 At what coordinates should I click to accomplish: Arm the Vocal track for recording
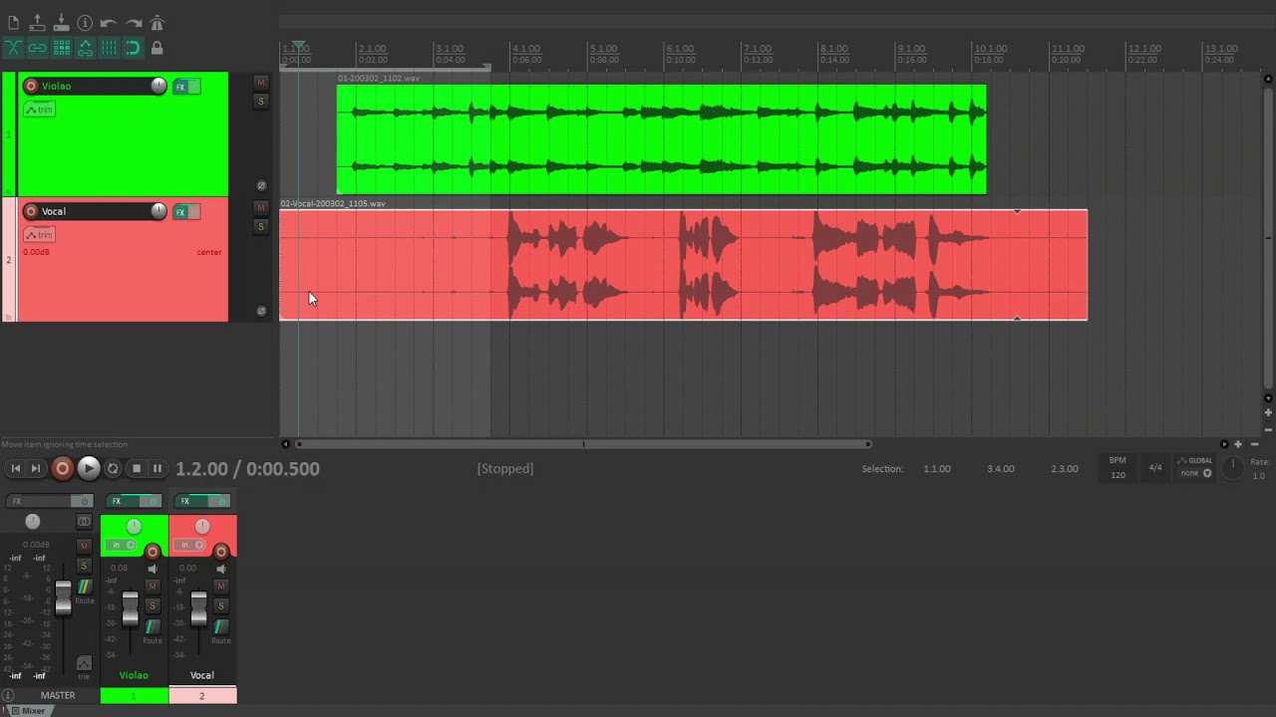click(31, 211)
